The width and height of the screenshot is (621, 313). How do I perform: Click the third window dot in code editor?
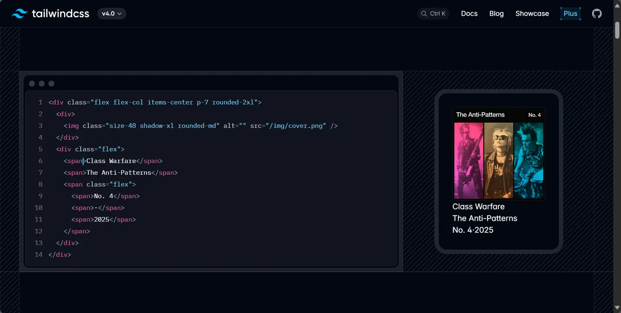coord(51,83)
